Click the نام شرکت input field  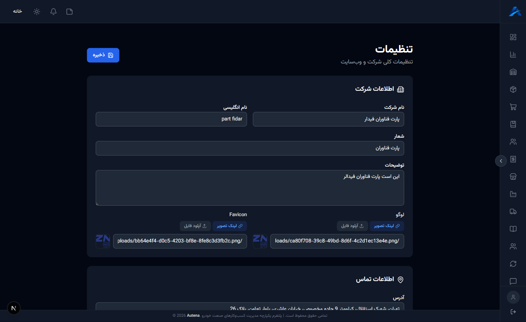[328, 119]
